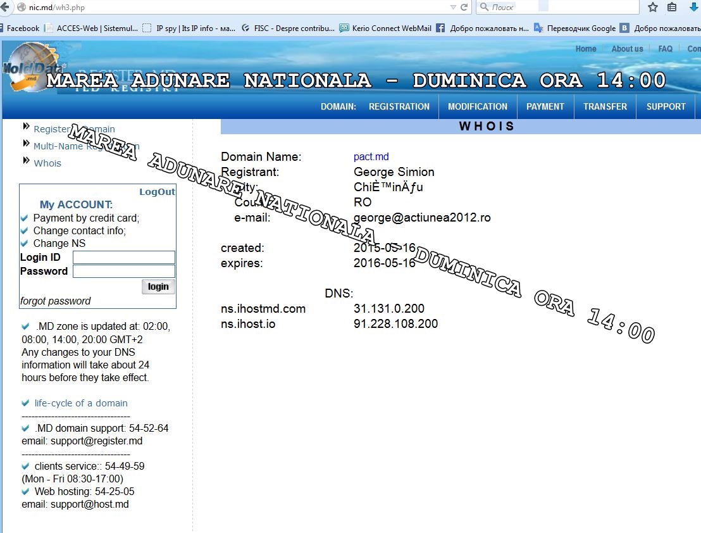Click Change NS option
The width and height of the screenshot is (701, 533).
point(59,243)
